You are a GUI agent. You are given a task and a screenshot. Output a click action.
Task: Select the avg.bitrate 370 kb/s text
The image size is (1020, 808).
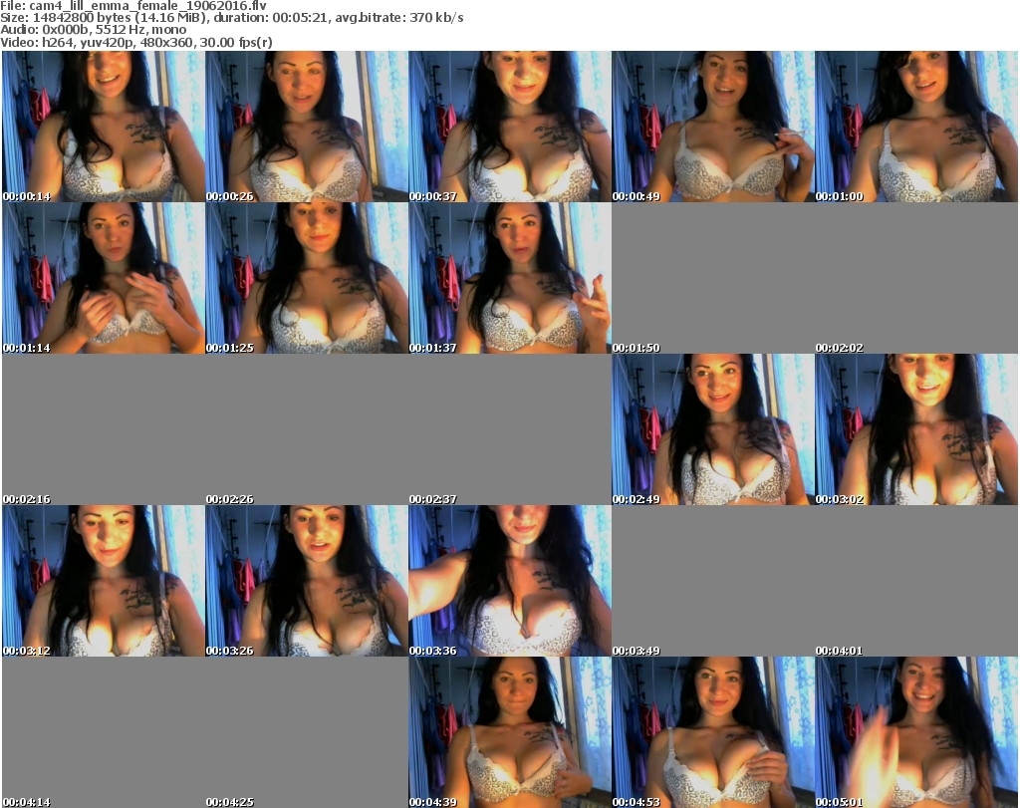(x=399, y=18)
